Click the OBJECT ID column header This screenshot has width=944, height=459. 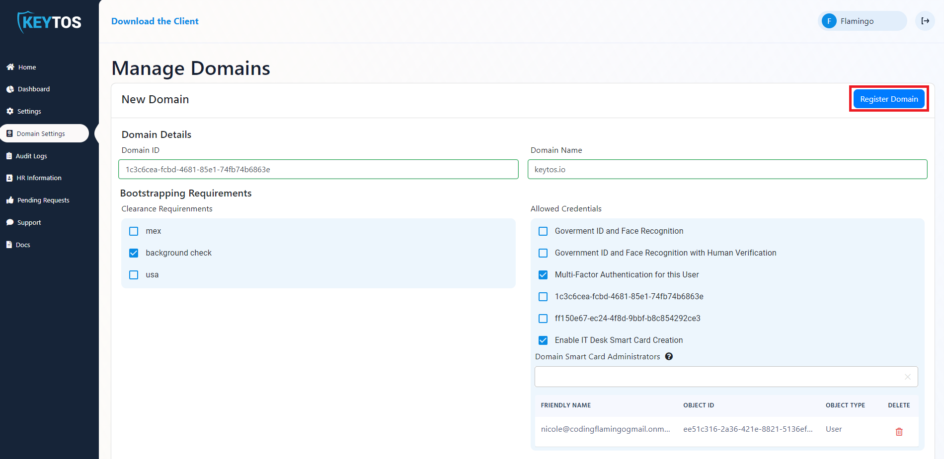click(699, 405)
